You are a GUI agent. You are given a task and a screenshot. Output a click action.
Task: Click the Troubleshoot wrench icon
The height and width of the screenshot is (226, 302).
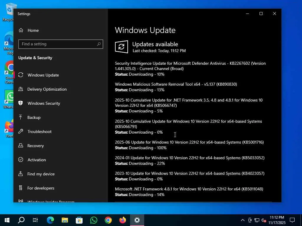pos(21,132)
